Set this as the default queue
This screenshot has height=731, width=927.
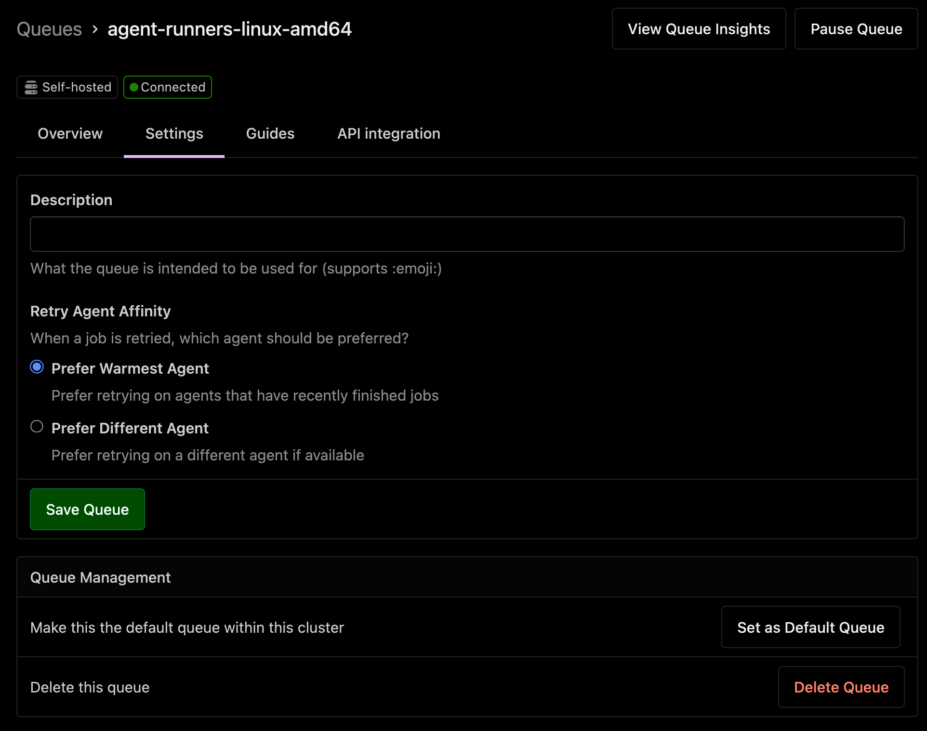click(810, 627)
